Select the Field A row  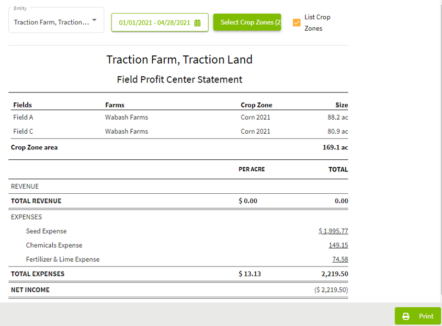click(x=23, y=117)
